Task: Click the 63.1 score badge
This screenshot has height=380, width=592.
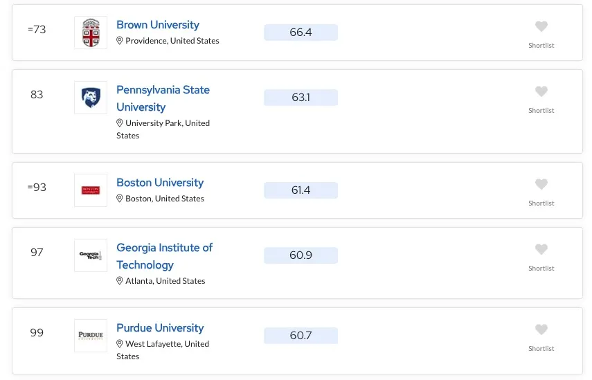Action: click(301, 98)
